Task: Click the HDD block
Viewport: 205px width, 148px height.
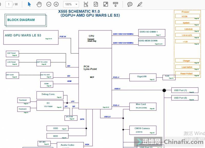Action: (57, 136)
